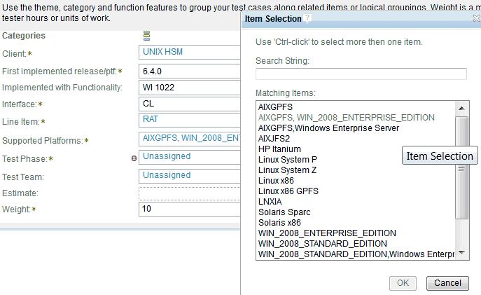Click the Weight field containing 10
The height and width of the screenshot is (295, 481).
(x=189, y=209)
